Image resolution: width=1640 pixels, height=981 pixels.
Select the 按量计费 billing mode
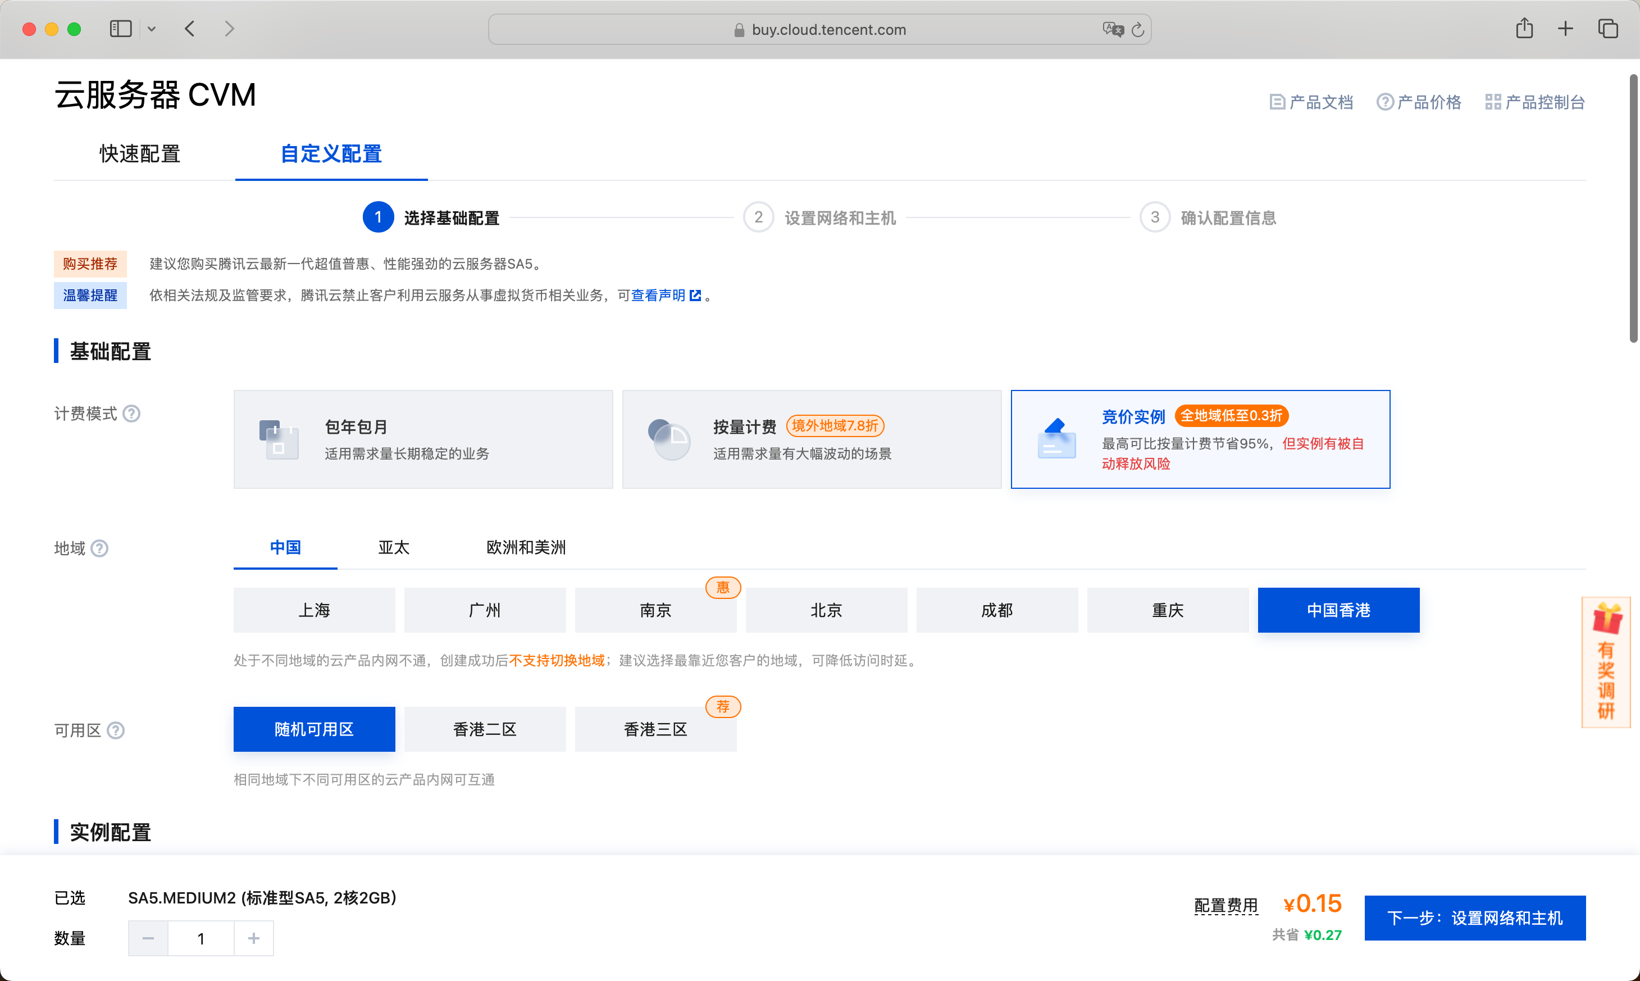(x=812, y=439)
